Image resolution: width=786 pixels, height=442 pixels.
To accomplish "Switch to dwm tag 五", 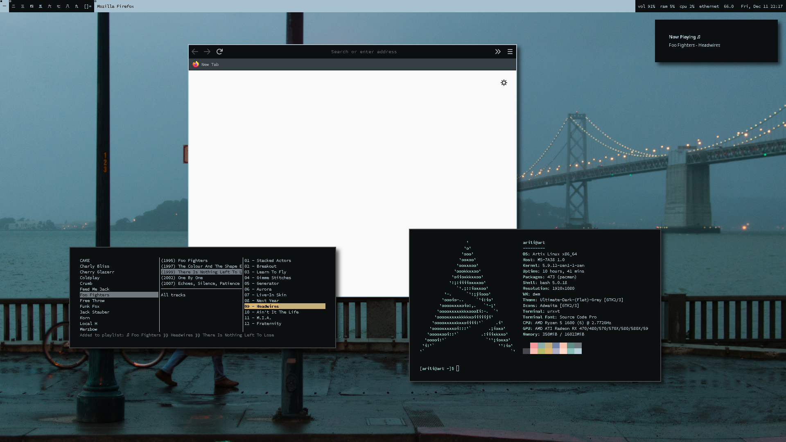I will (41, 6).
